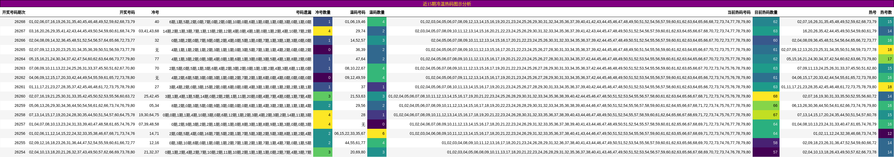The image size is (894, 157).
Task: Click warm numbers cell 20,69,80
Action: click(358, 152)
